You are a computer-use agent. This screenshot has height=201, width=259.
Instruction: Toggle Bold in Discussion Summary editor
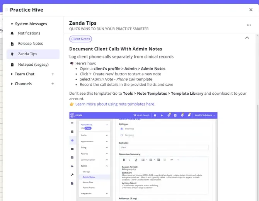(124, 160)
